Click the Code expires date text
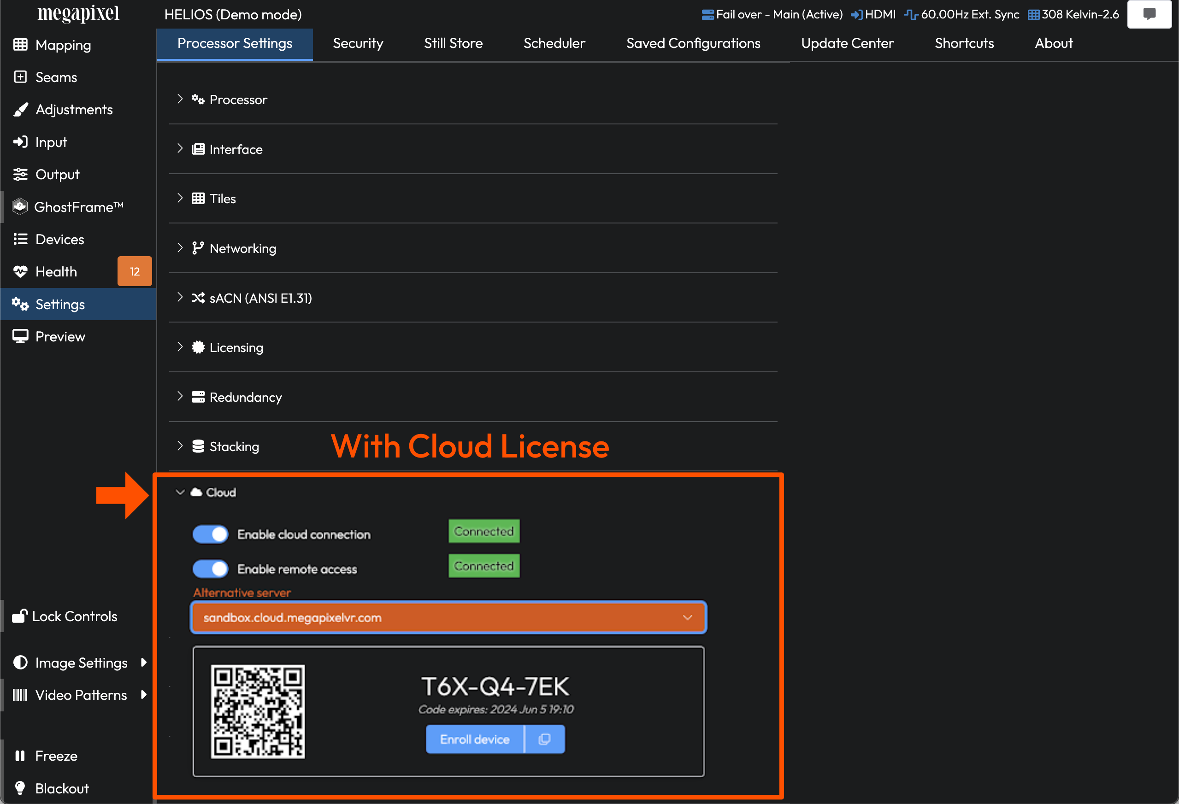Viewport: 1179px width, 804px height. pos(496,709)
